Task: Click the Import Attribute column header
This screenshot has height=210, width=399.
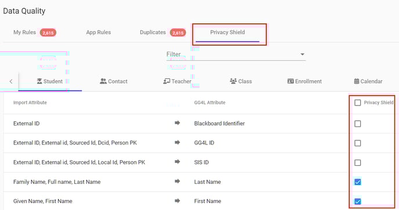Action: pyautogui.click(x=30, y=103)
